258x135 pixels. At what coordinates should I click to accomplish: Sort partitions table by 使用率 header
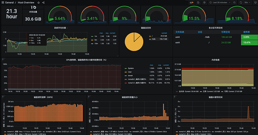(x=246, y=32)
